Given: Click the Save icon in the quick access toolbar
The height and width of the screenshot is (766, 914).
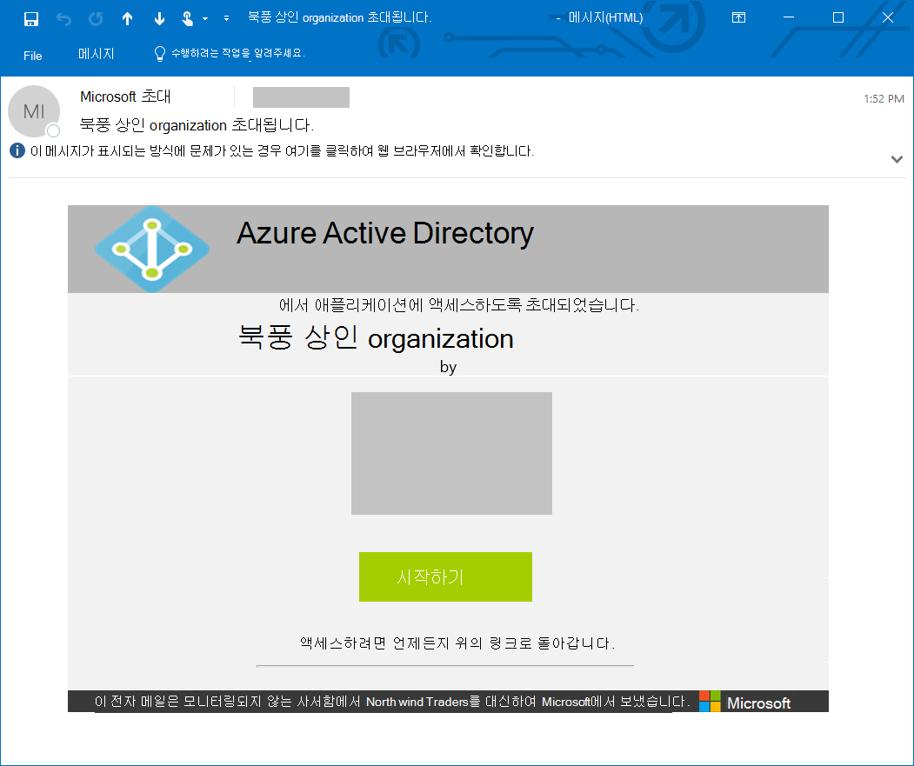Looking at the screenshot, I should tap(31, 19).
